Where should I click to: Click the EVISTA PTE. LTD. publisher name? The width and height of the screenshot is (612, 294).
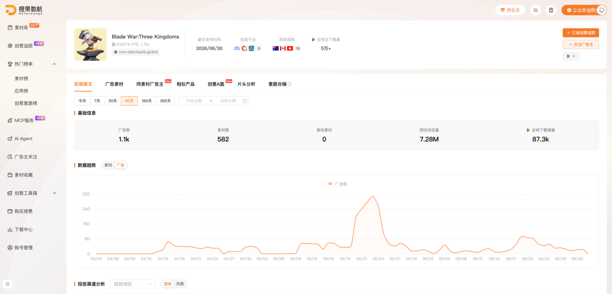click(x=133, y=45)
